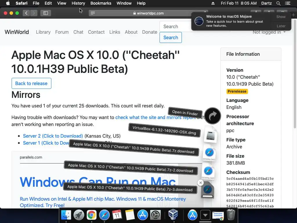Open the About nav link

pos(131,32)
